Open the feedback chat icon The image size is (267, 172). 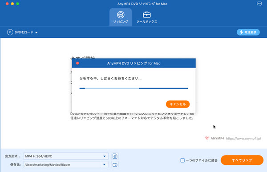[259, 4]
